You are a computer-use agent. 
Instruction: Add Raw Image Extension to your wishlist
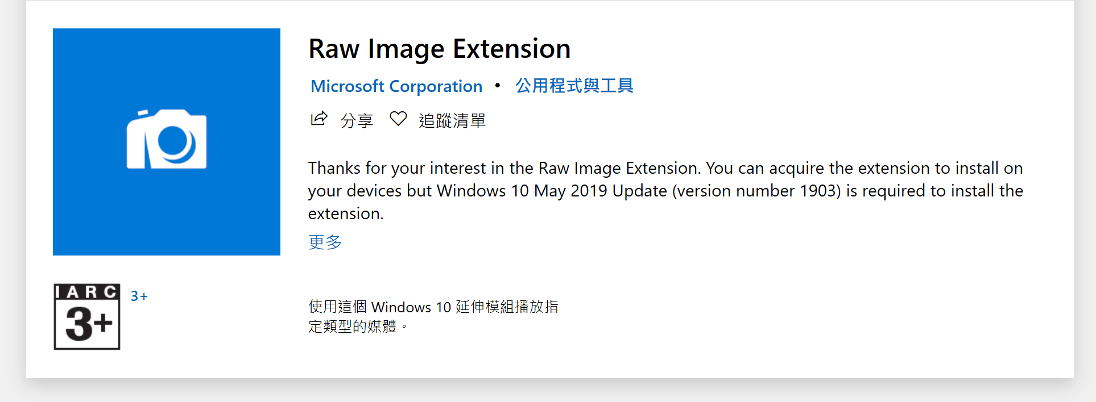[451, 120]
